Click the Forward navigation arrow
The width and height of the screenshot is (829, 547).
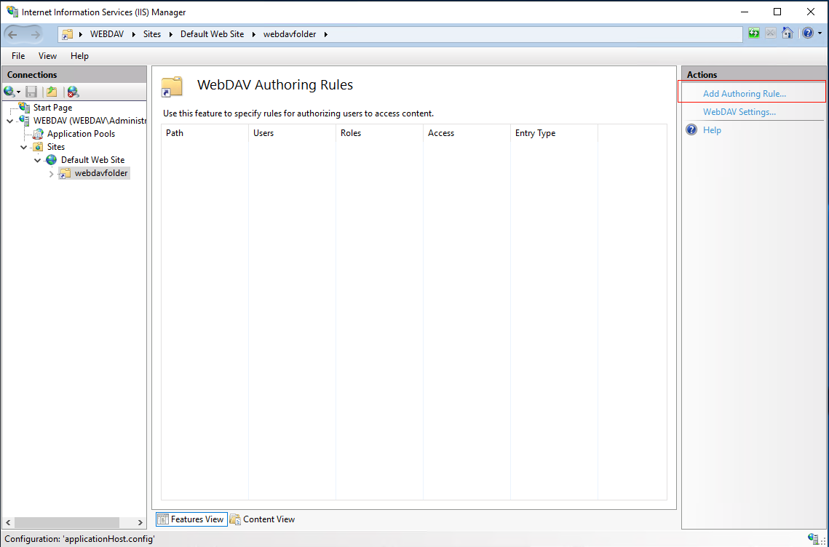point(36,35)
